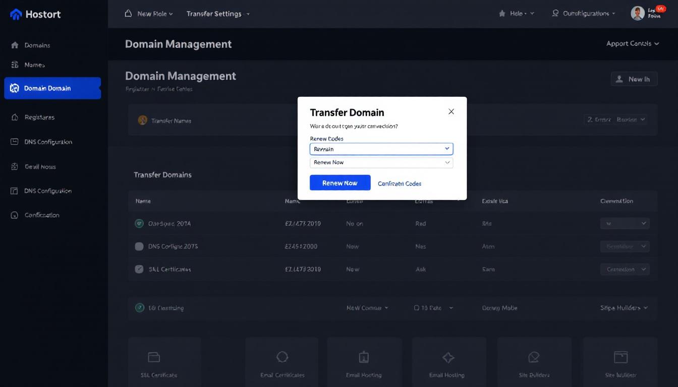
Task: Click the SSL Certificate card icon
Action: point(154,357)
